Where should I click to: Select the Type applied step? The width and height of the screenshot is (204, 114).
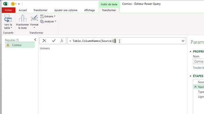(201, 92)
